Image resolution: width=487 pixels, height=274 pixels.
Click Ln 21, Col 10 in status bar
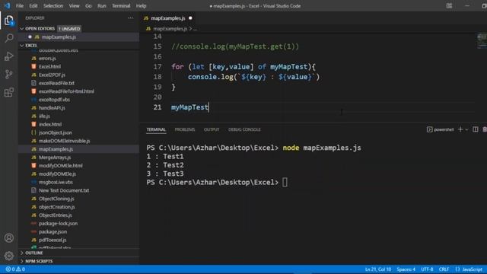[x=378, y=269]
